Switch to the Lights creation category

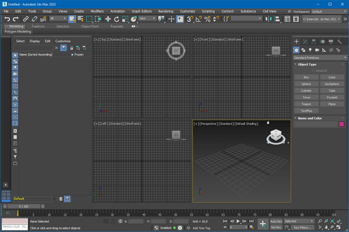(310, 50)
